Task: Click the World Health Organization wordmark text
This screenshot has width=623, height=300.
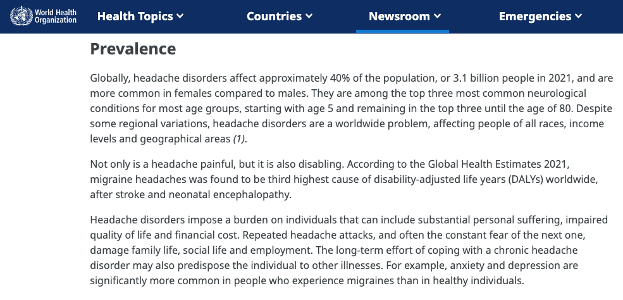Action: (x=56, y=16)
